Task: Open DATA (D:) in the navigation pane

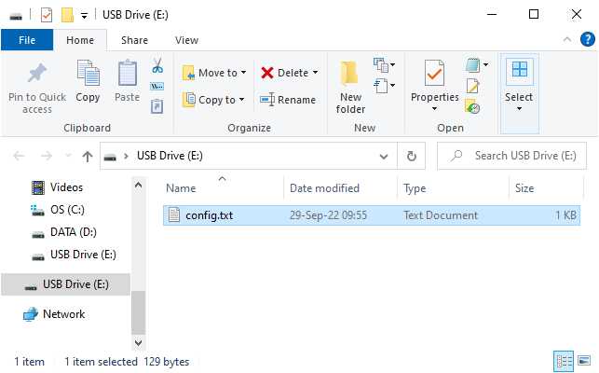Action: (x=64, y=232)
